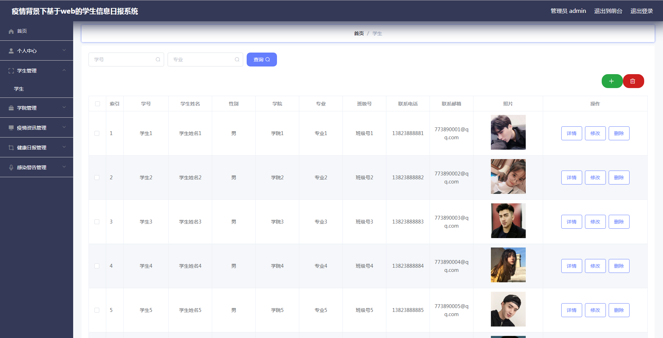Focus the 专业 search input
The image size is (663, 338).
205,60
